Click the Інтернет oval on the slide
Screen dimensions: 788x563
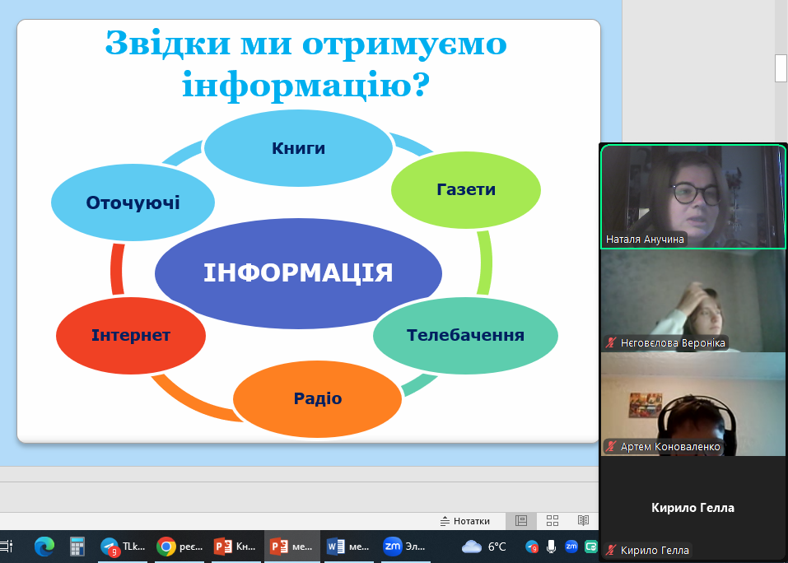tap(131, 335)
